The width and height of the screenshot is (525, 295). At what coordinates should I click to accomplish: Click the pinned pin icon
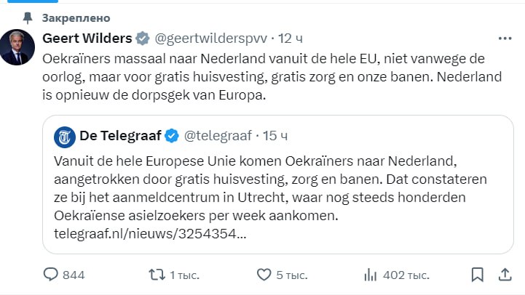[27, 17]
